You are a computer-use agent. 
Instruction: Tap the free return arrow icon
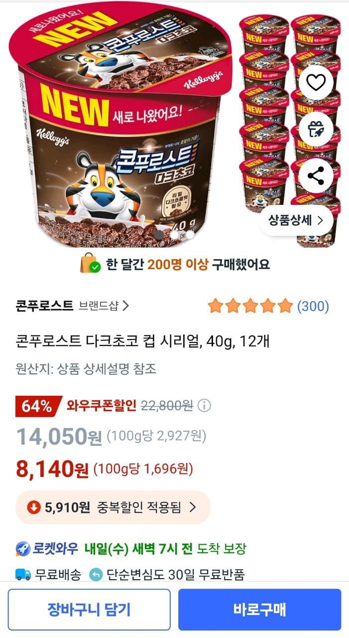(96, 575)
